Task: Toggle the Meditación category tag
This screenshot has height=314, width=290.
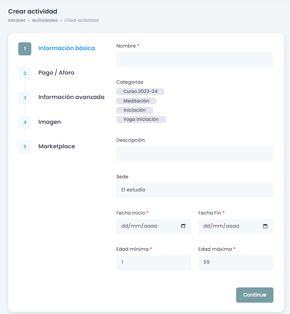Action: pos(136,101)
